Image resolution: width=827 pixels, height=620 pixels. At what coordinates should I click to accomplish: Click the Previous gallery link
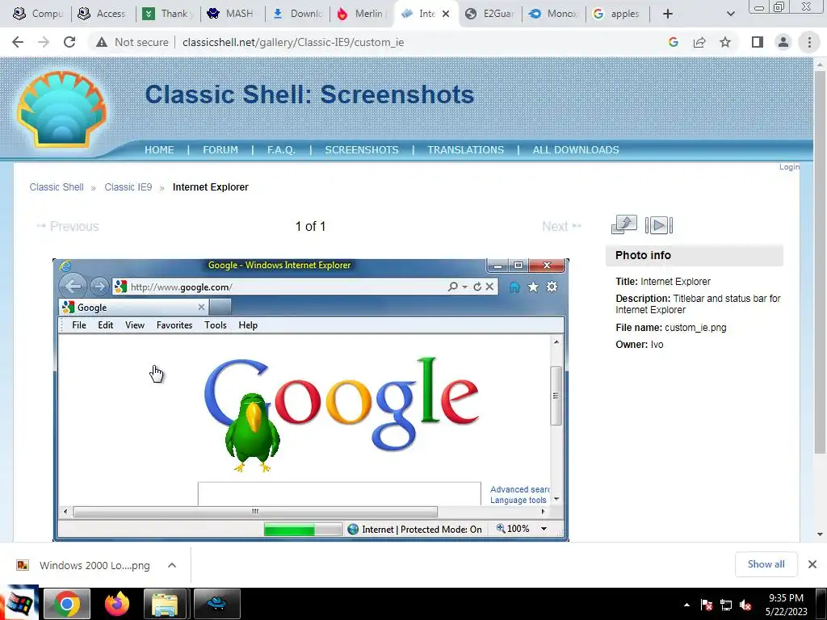[x=68, y=226]
